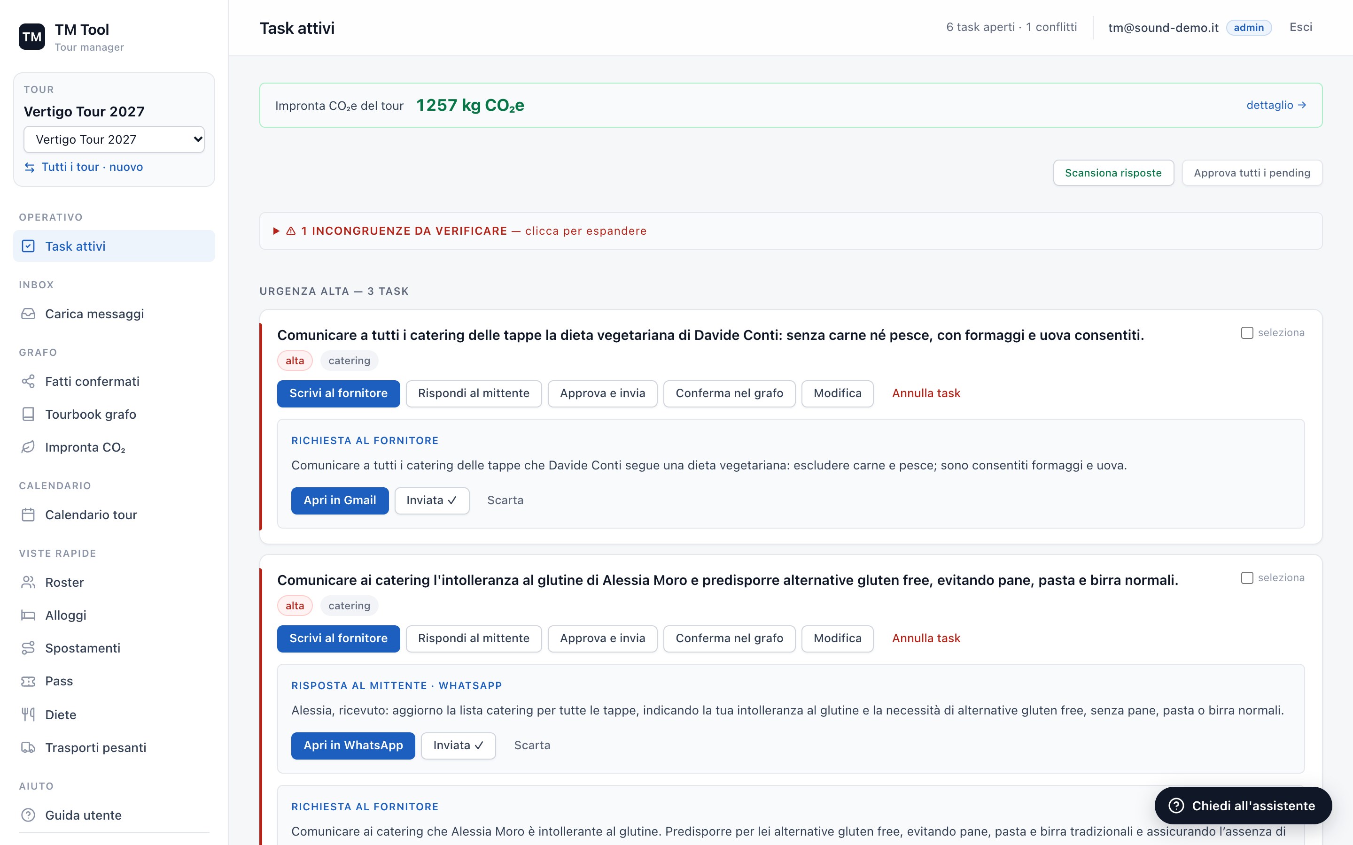Click the TM Tool logo icon
The image size is (1353, 845).
(32, 37)
